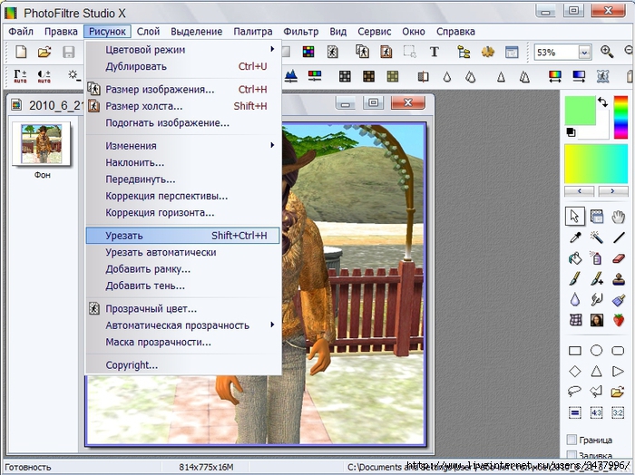The height and width of the screenshot is (475, 635).
Task: Click the Save diskette icon
Action: [68, 52]
